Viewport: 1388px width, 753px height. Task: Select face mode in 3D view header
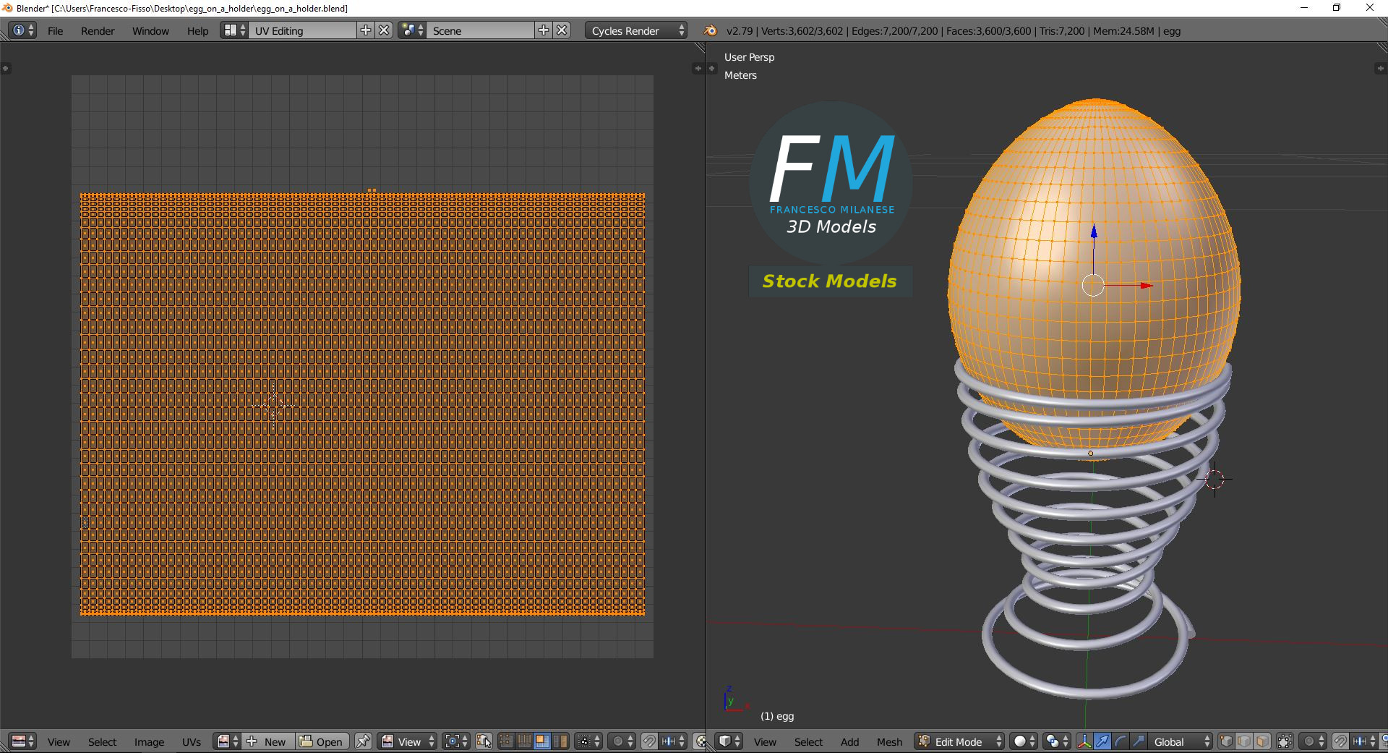(1262, 741)
